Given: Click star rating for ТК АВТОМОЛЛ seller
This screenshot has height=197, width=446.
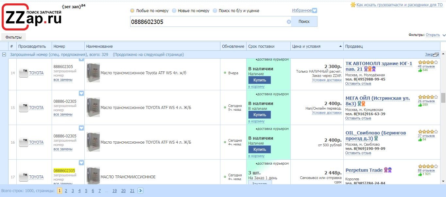Looking at the screenshot, I should [428, 62].
